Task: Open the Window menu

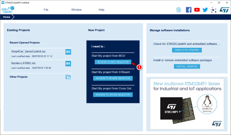Action: [76, 10]
